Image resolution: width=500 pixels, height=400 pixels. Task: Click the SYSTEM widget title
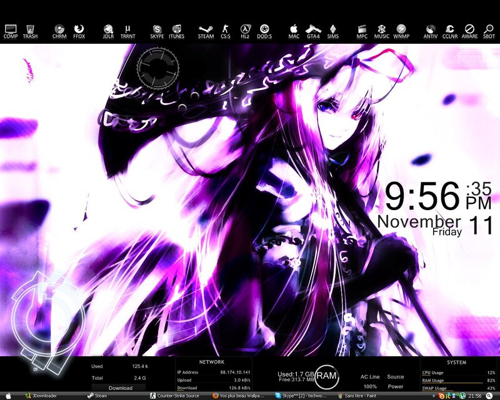457,362
